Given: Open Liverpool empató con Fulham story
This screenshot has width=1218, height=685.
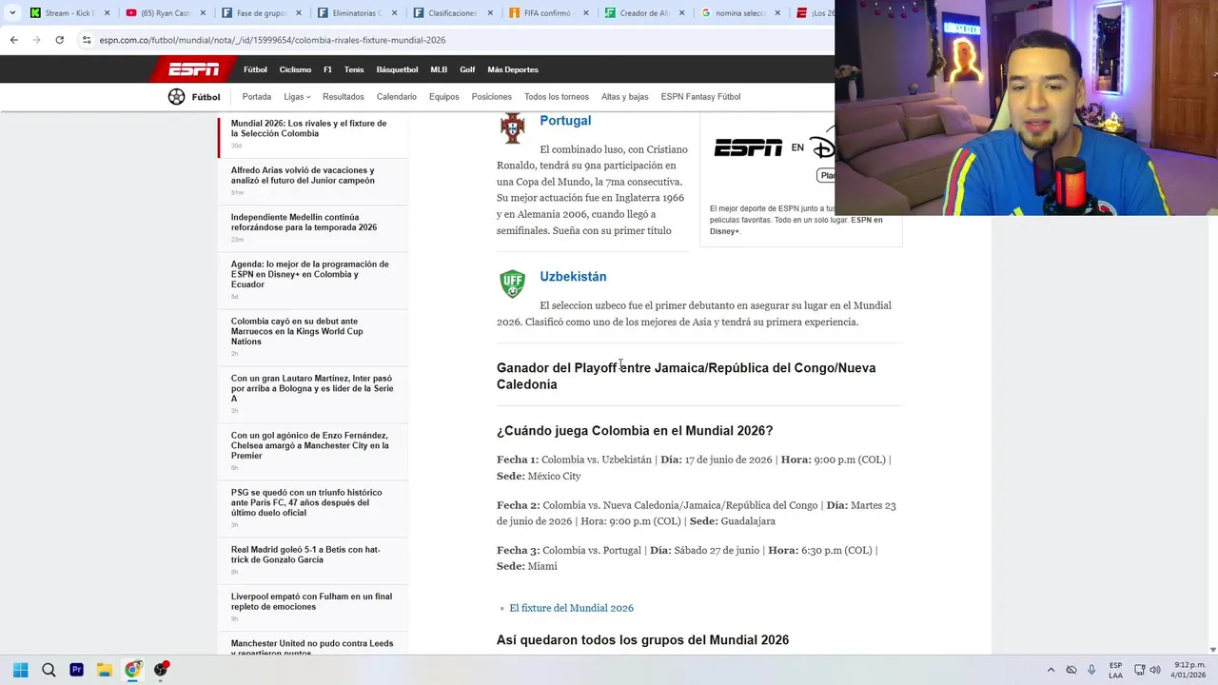Looking at the screenshot, I should pyautogui.click(x=311, y=601).
